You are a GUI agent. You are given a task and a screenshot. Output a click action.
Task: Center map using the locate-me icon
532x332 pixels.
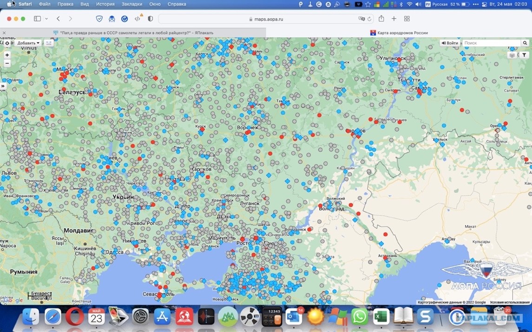(x=7, y=43)
